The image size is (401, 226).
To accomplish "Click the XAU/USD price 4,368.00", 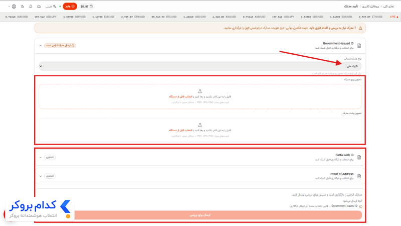I will 218,17.
